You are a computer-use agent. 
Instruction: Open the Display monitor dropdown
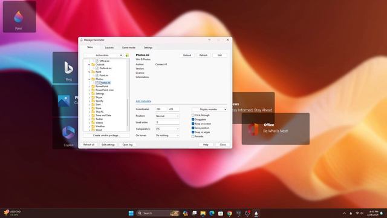210,109
